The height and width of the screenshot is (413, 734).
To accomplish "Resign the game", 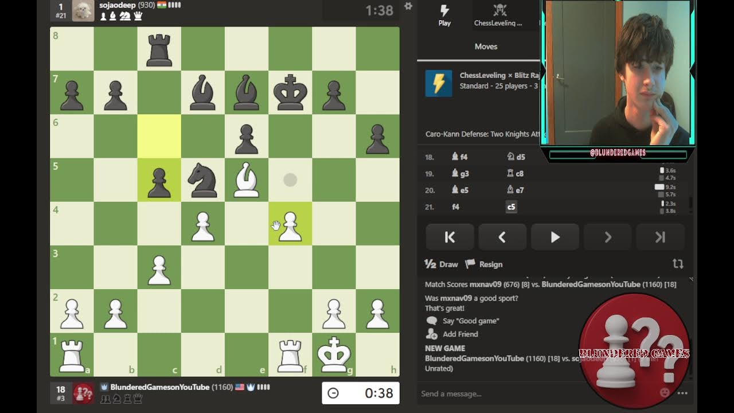I will pos(483,264).
